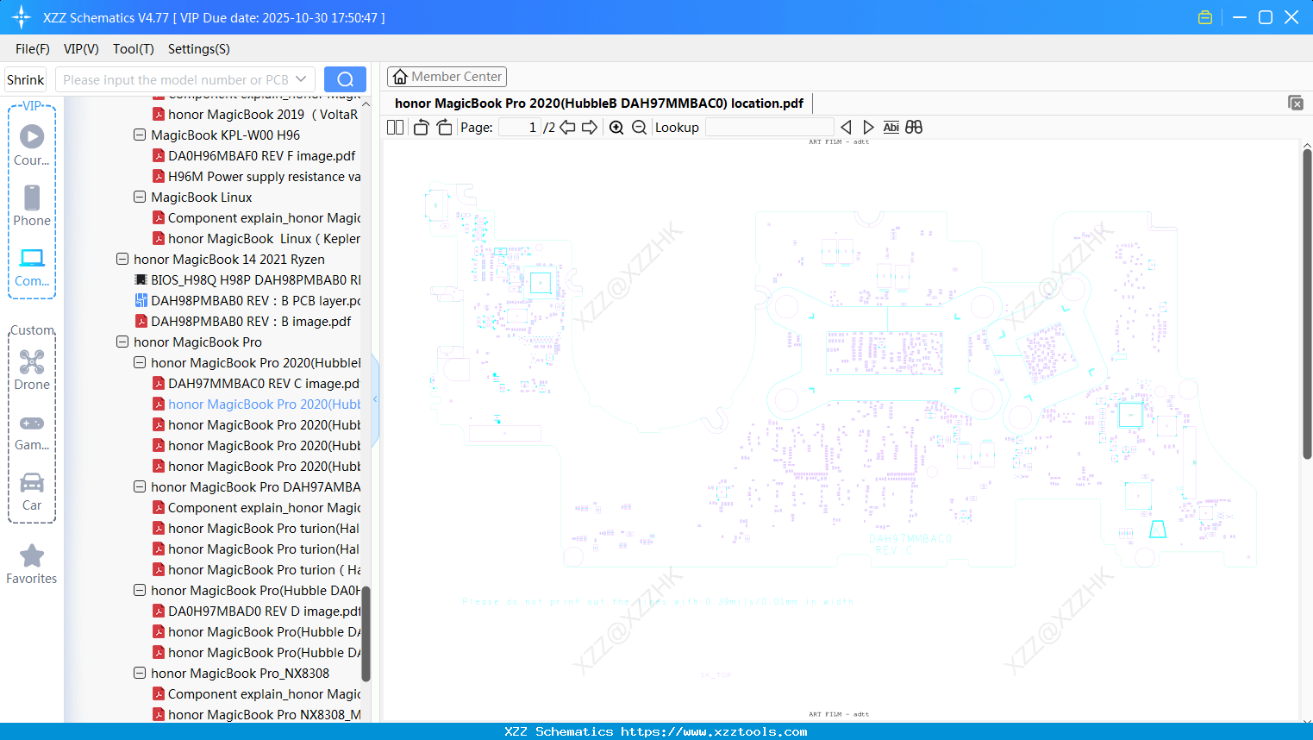Screen dimensions: 1313x740
Task: Click the binoculars search icon
Action: pos(914,127)
